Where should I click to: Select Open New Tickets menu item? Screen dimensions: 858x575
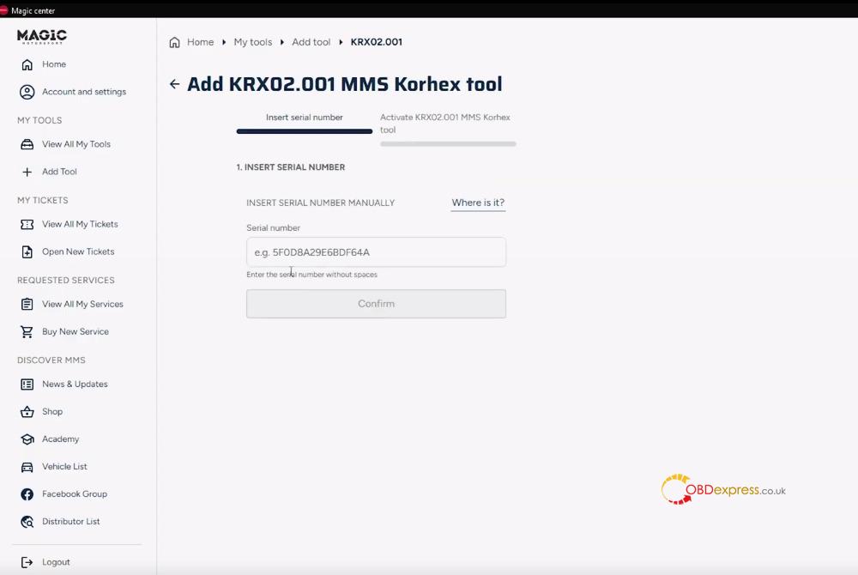tap(78, 251)
